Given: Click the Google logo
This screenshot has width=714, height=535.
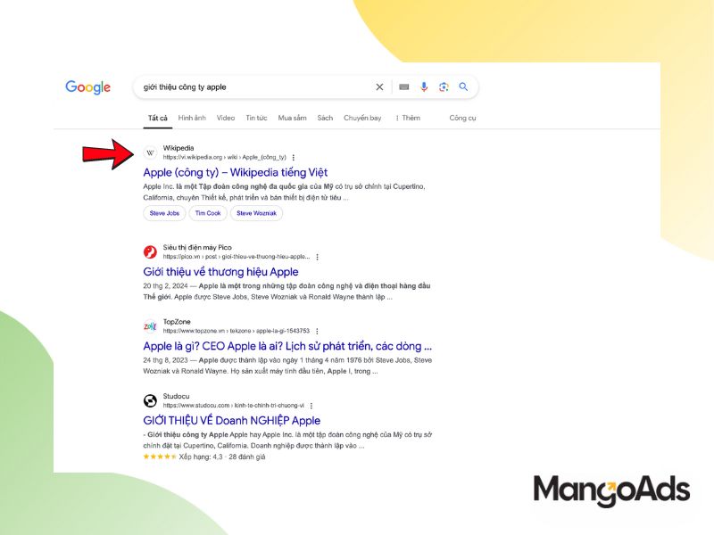Looking at the screenshot, I should pos(87,86).
